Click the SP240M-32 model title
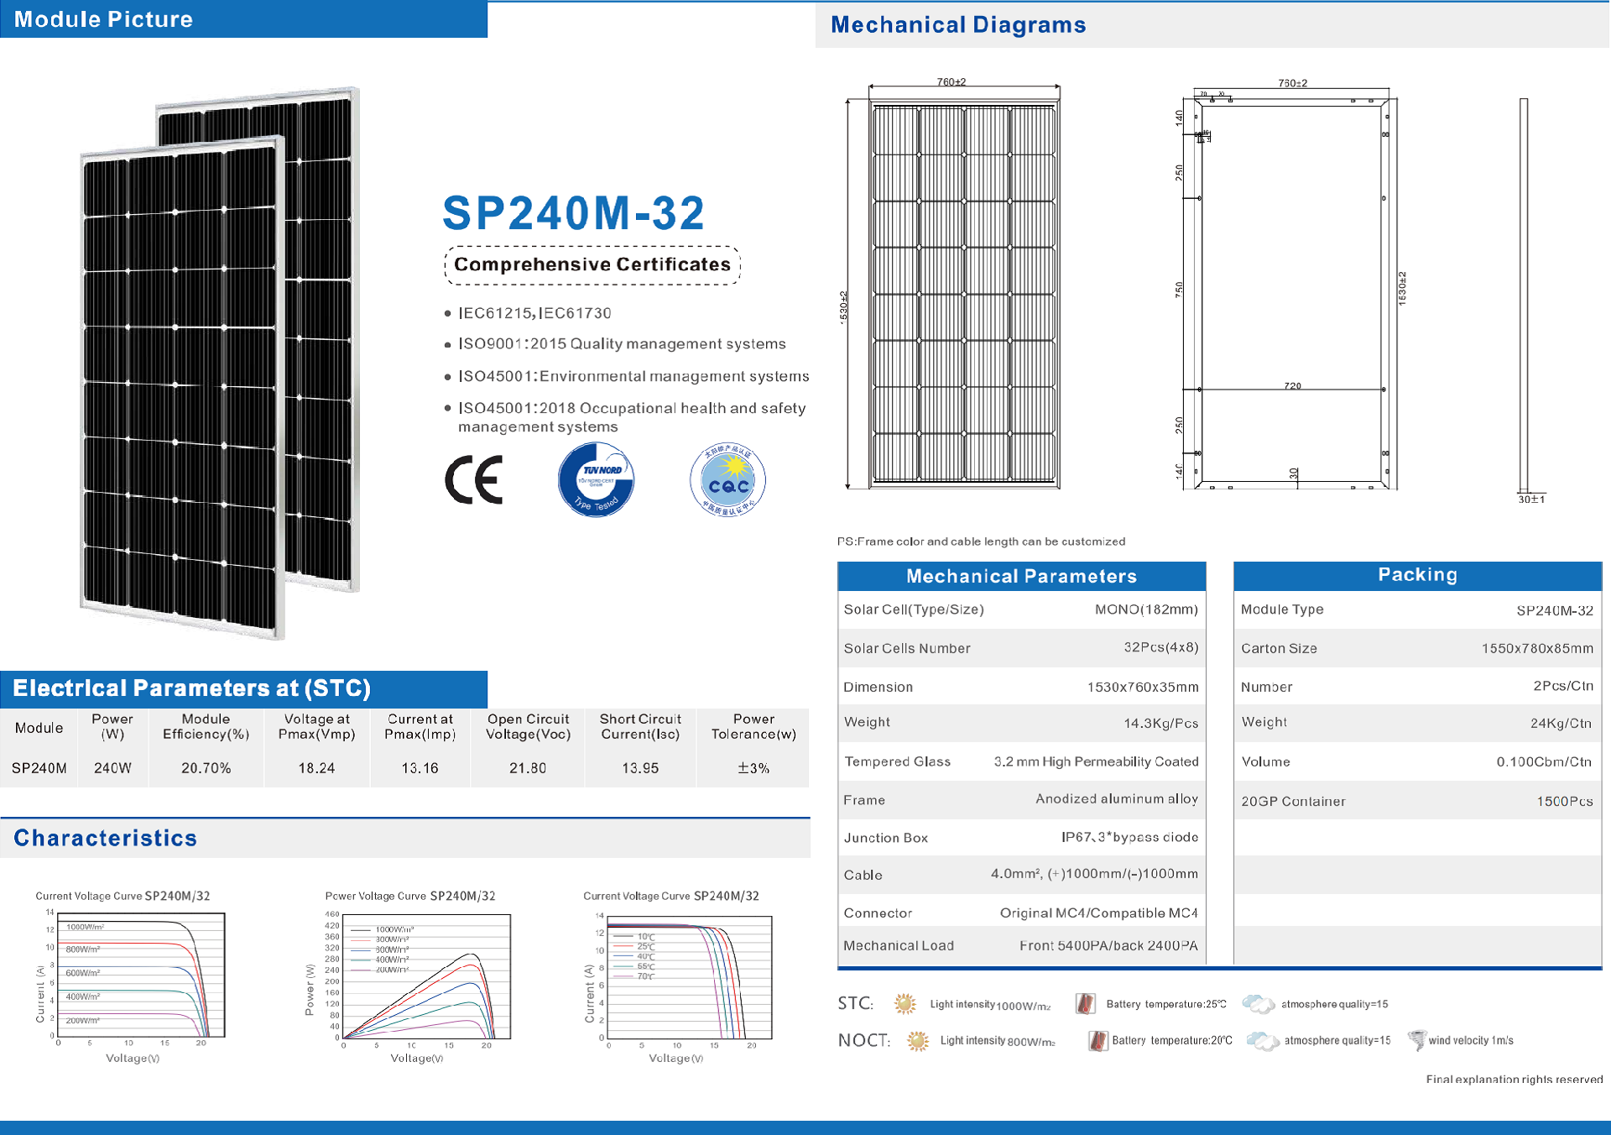Screen dimensions: 1611x1135 pos(574,213)
